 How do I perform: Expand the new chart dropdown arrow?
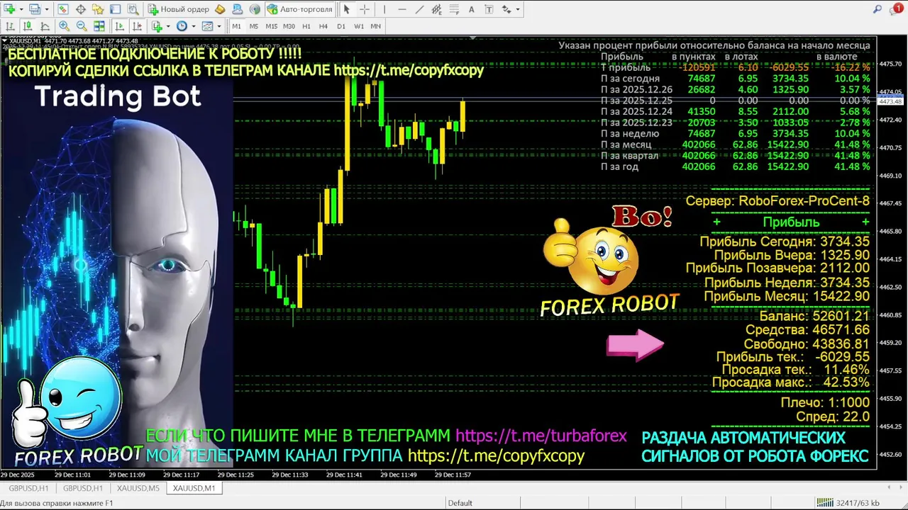click(x=21, y=9)
